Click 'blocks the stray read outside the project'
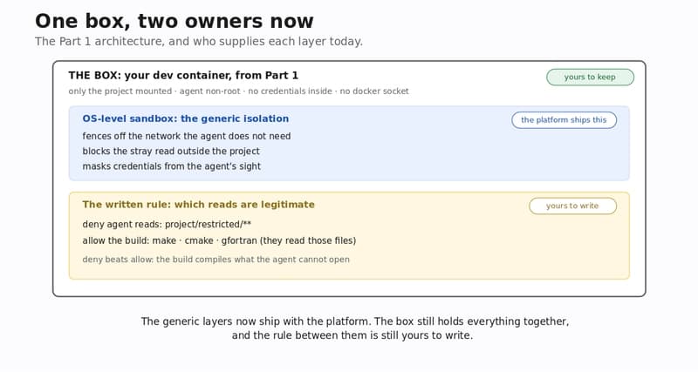 click(x=171, y=151)
